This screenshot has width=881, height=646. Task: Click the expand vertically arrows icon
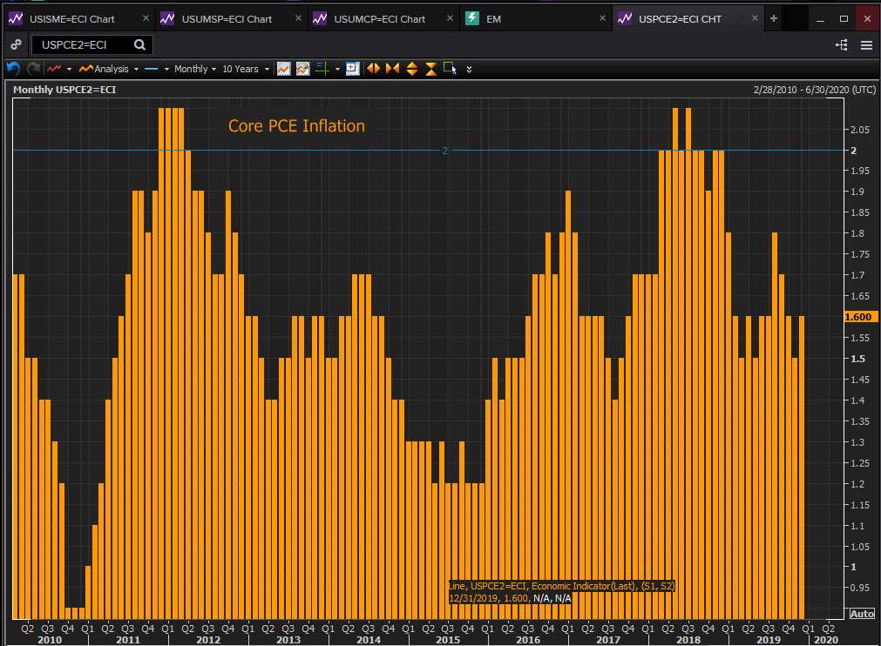411,68
